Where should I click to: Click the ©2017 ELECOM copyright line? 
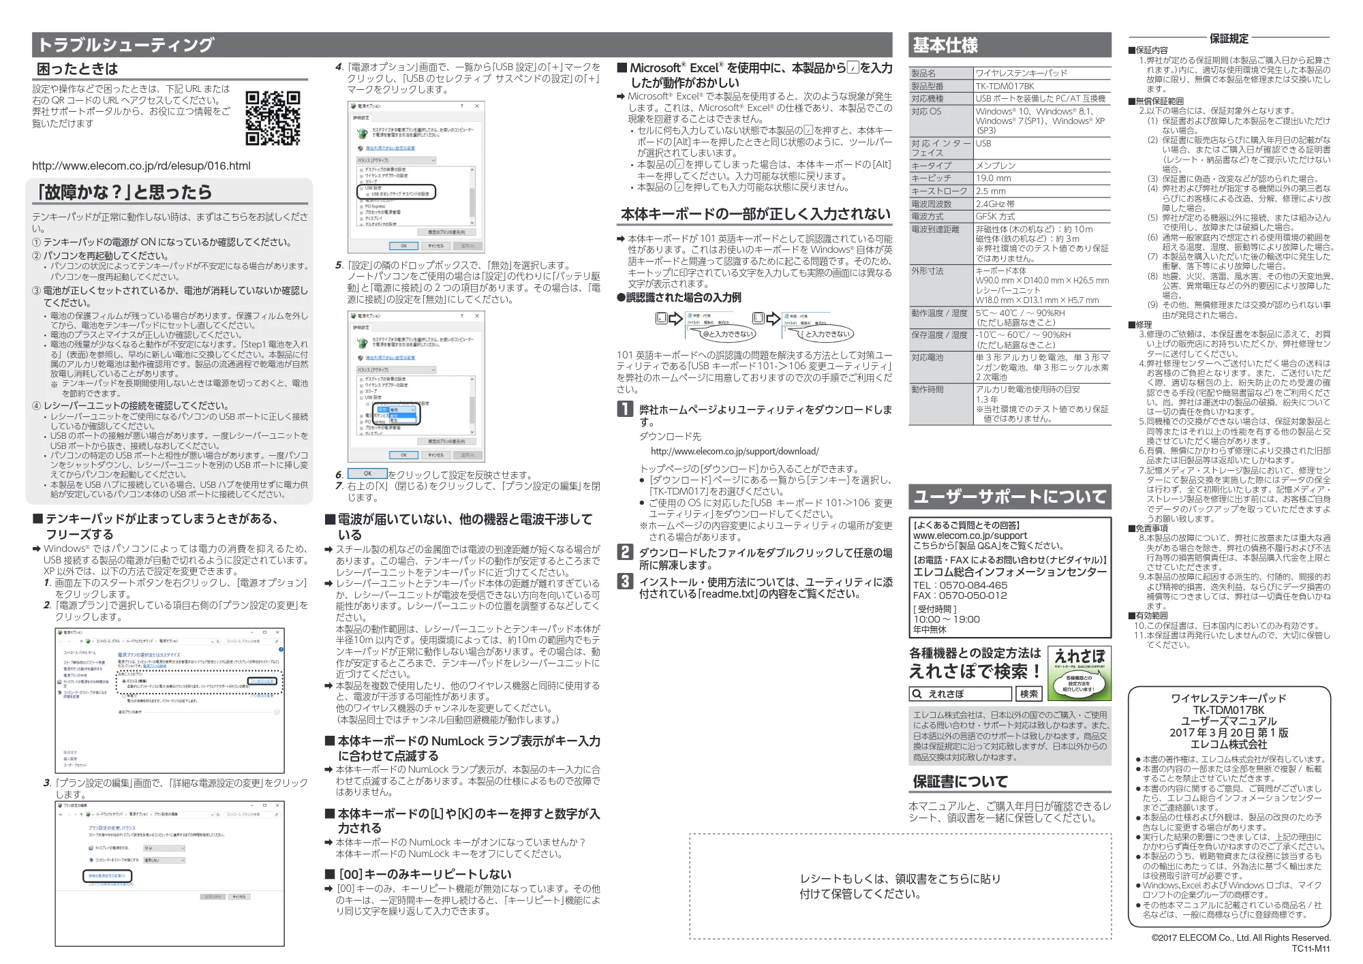pos(1241,937)
